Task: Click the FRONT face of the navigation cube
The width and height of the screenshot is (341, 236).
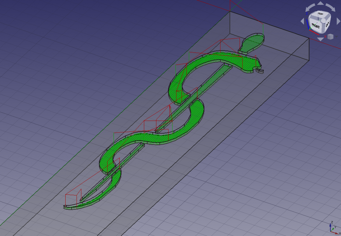Action: 315,26
